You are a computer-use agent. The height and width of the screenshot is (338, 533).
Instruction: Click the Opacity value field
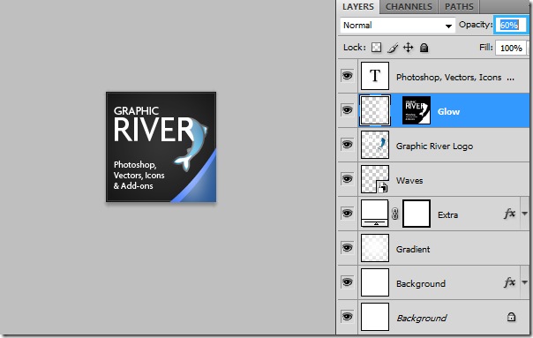510,26
